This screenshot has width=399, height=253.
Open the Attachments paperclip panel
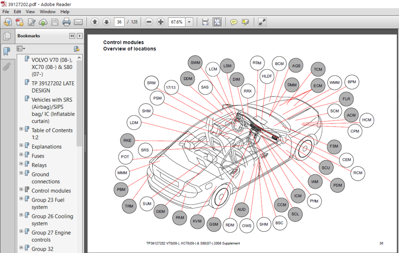click(x=7, y=67)
